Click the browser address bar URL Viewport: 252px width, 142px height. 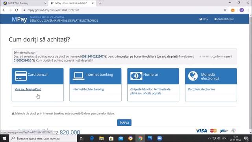tap(53, 10)
